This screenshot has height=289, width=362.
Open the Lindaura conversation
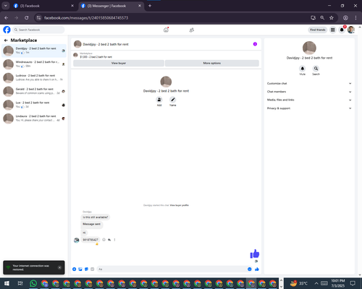coord(34,118)
